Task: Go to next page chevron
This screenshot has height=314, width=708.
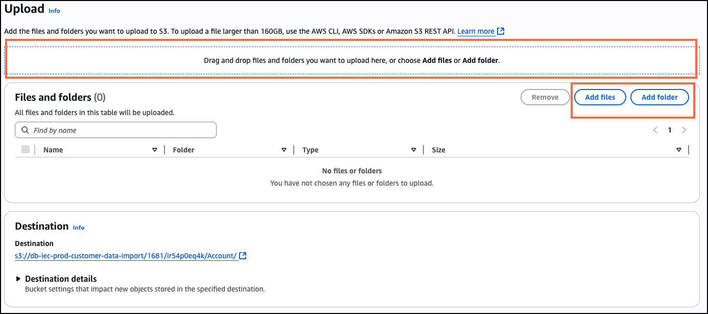Action: click(x=684, y=130)
